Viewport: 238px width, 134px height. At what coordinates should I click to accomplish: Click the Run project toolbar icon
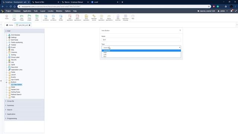coord(37,17)
